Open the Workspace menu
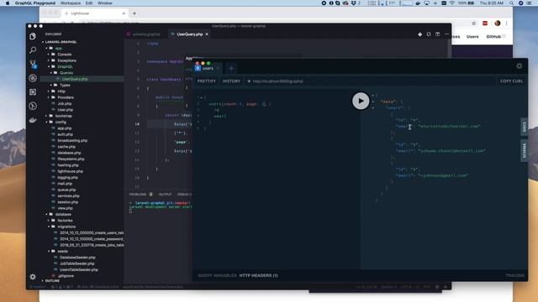 point(71,3)
